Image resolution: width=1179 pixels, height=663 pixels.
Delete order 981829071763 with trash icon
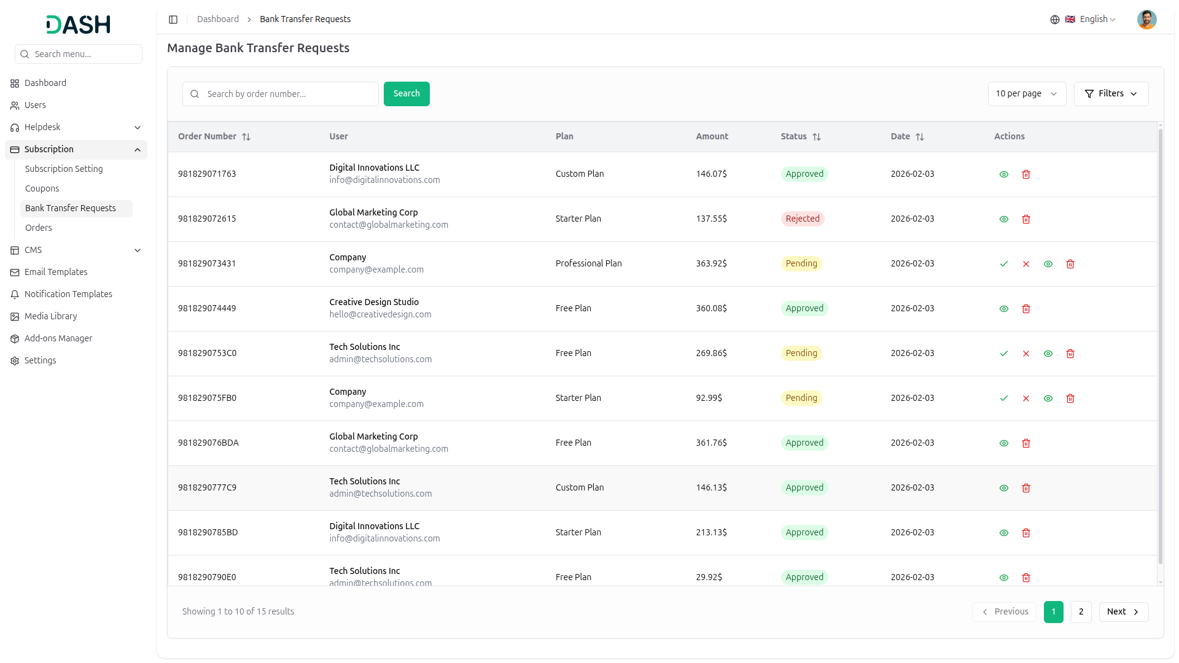[x=1025, y=174]
